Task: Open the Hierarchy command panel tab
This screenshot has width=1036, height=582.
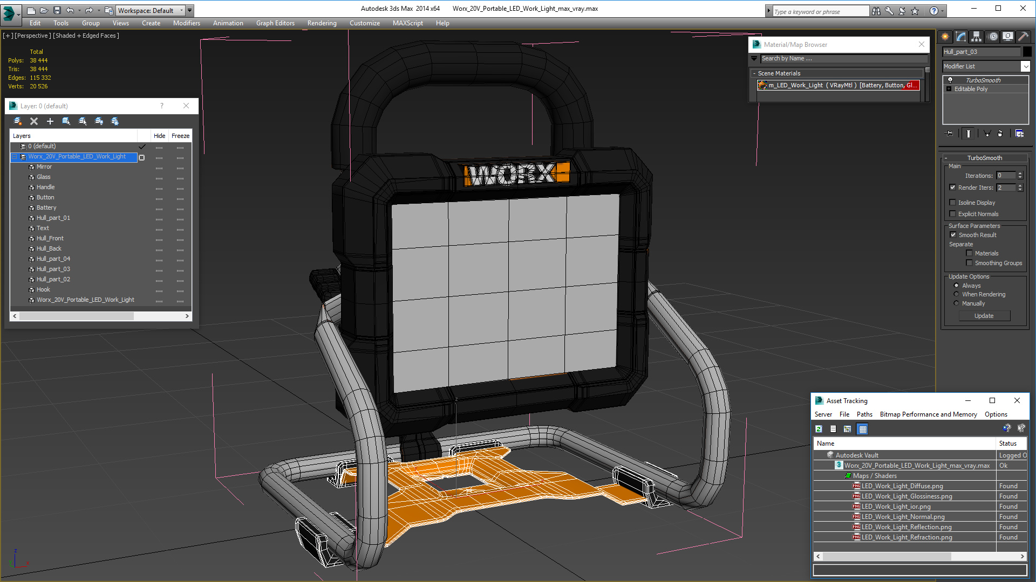Action: 977,37
